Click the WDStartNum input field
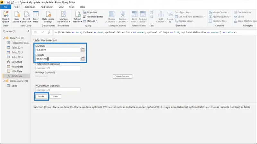 point(58,90)
